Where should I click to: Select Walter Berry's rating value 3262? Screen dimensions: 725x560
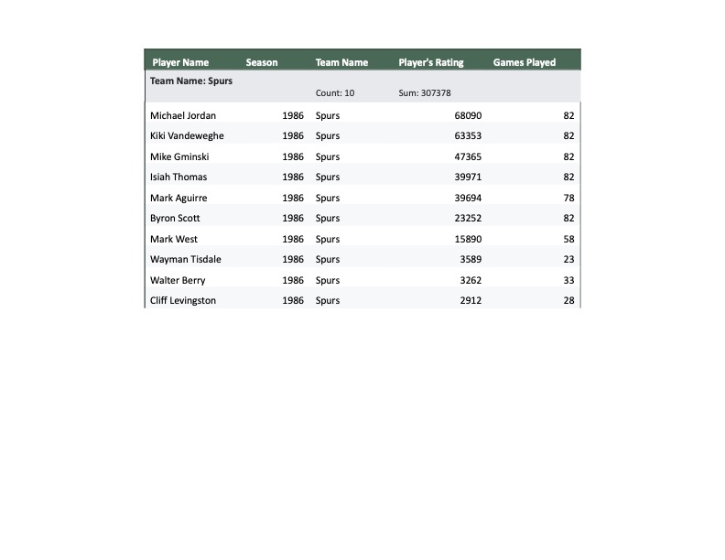tap(471, 280)
